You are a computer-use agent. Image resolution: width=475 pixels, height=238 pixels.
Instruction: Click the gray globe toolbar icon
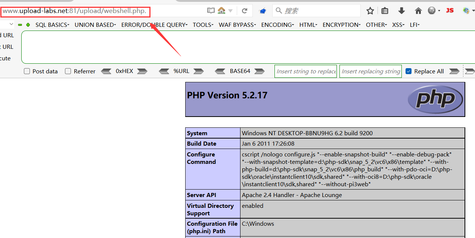point(432,11)
